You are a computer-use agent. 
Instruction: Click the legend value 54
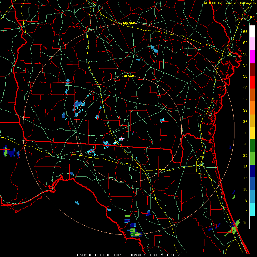(245, 65)
